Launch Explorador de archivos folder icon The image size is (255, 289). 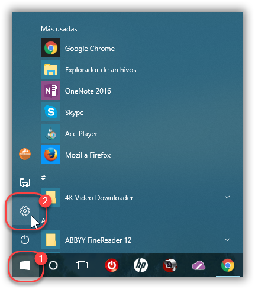(x=51, y=70)
